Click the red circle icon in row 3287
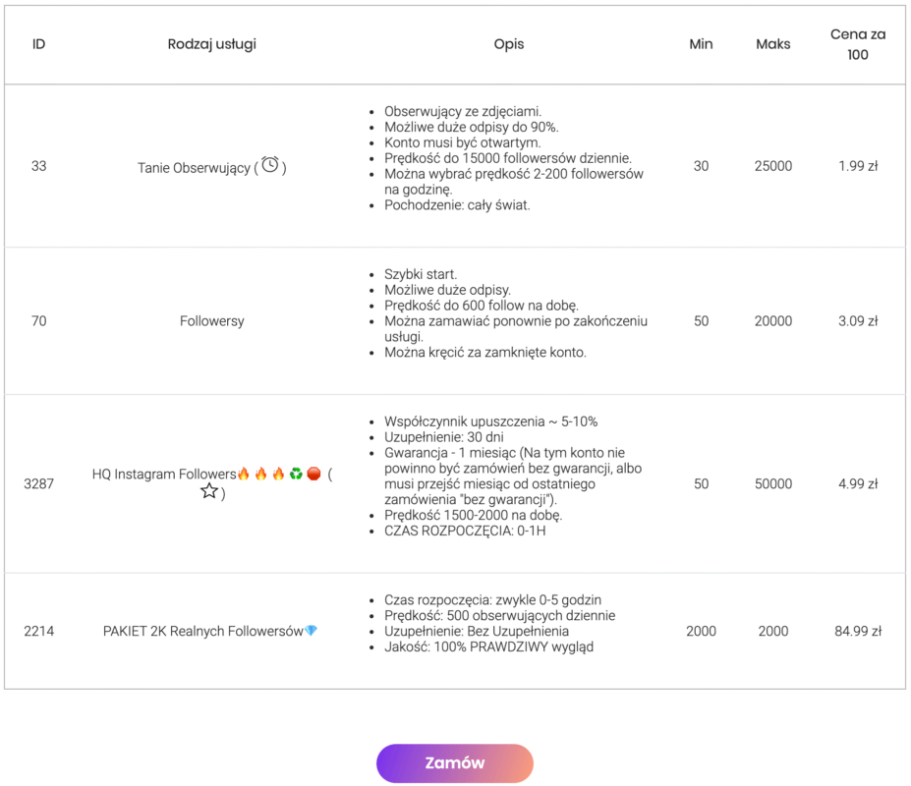The width and height of the screenshot is (911, 786). [313, 475]
